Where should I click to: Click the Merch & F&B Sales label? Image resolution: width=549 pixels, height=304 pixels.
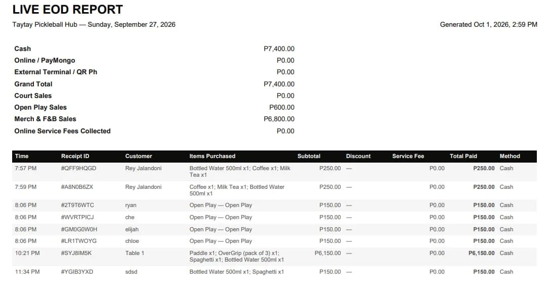click(x=45, y=119)
